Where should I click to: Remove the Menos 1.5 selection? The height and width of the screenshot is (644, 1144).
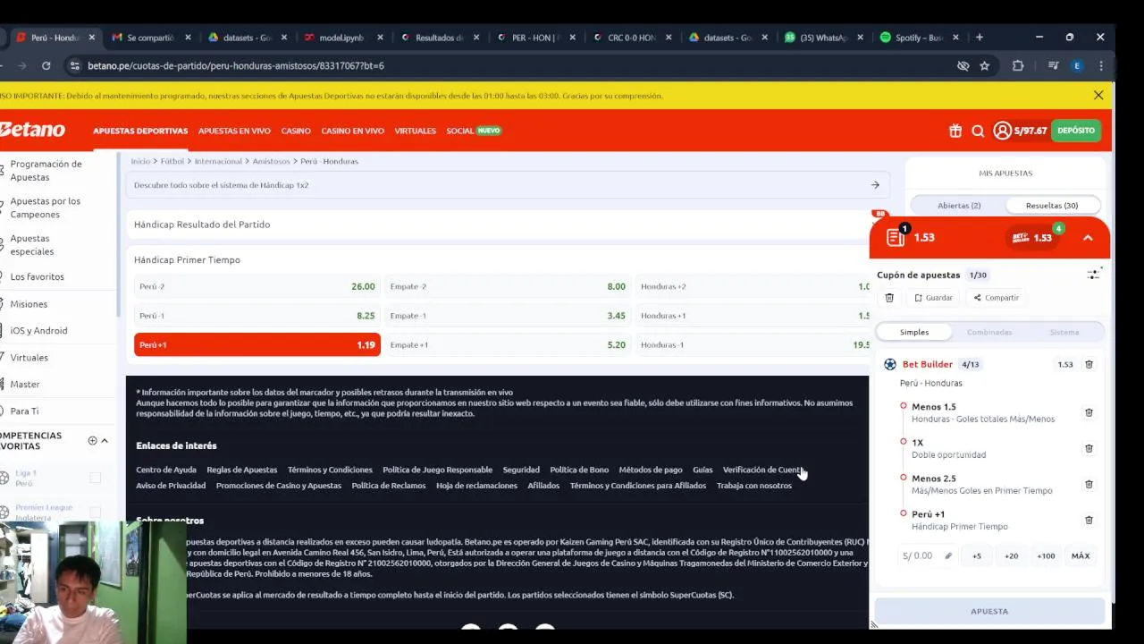click(1089, 412)
